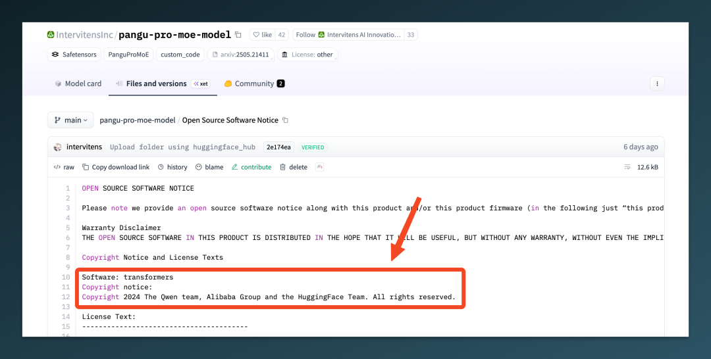View the raw file
This screenshot has width=711, height=359.
(x=64, y=167)
